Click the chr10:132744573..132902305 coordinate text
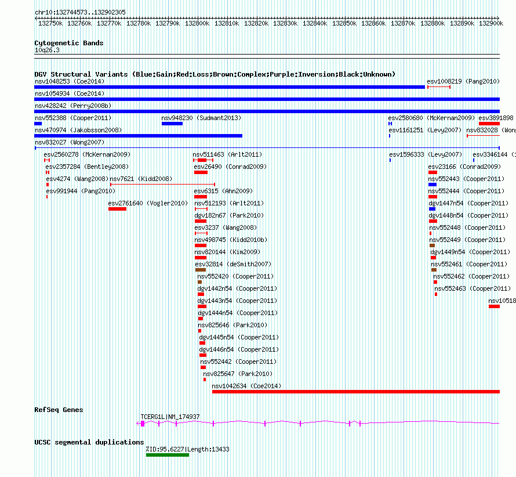 (x=80, y=12)
